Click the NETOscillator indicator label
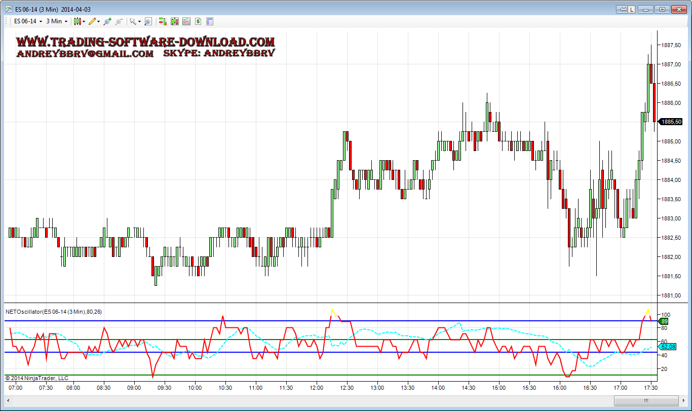692x411 pixels. click(54, 312)
